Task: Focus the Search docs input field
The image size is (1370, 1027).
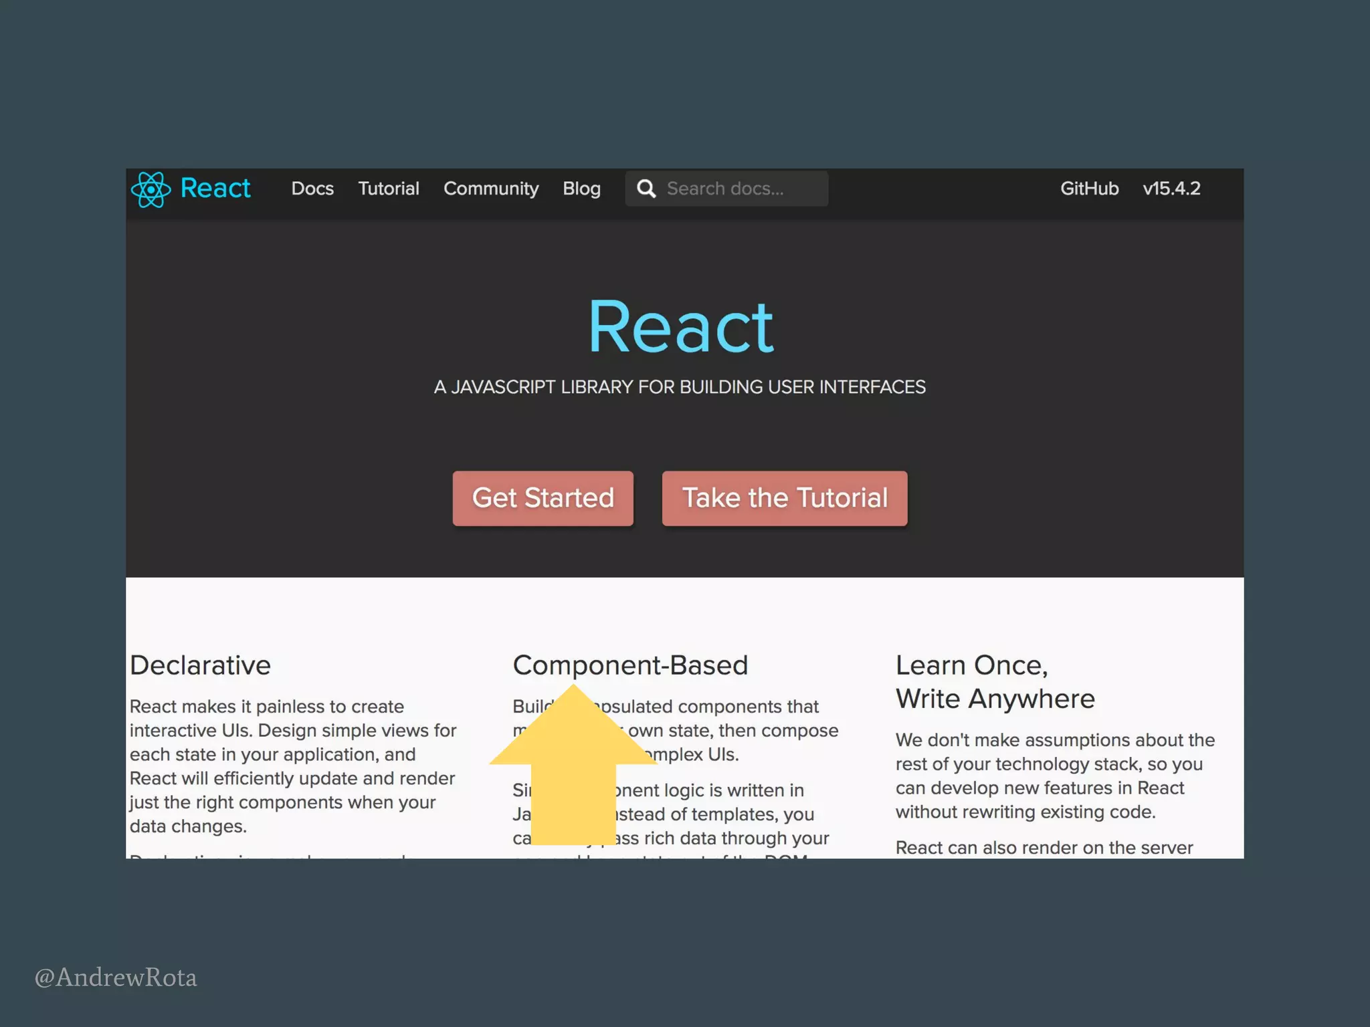Action: tap(726, 189)
